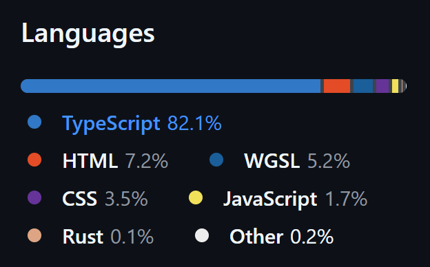Open the CSS 3.5% language link
The image size is (430, 267).
[x=88, y=199]
